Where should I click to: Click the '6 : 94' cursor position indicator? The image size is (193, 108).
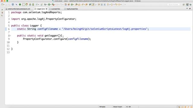(x=128, y=107)
